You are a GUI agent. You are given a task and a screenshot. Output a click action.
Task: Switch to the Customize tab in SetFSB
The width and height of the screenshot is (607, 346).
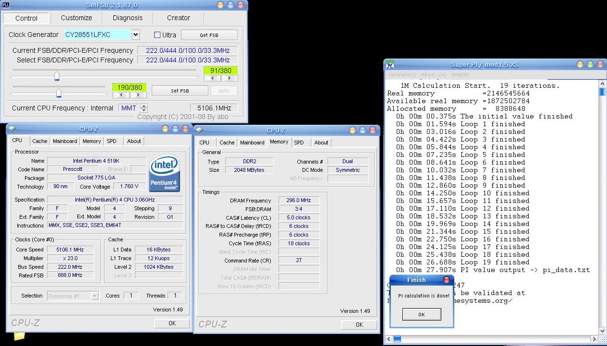(x=76, y=18)
